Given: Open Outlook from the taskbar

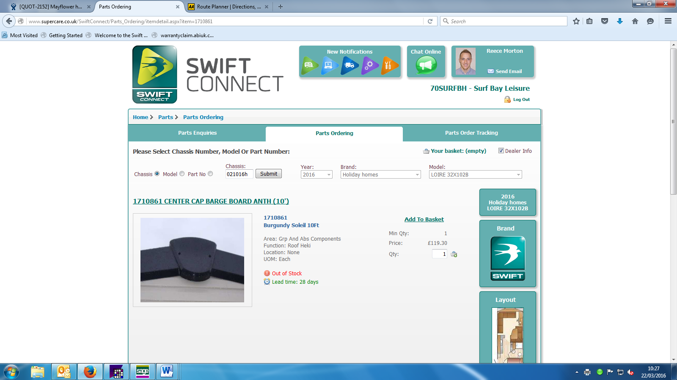Looking at the screenshot, I should [x=64, y=372].
